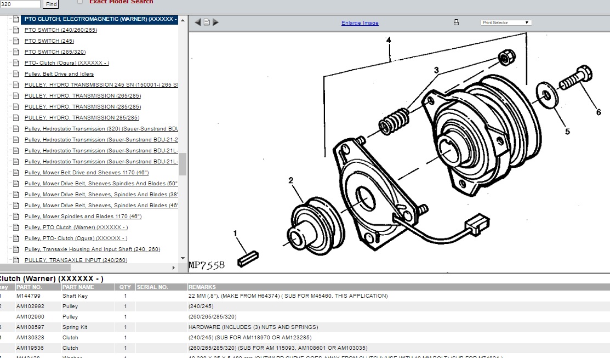Focus the search field containing 320
Viewport: 610px width, 358px height.
tap(20, 4)
